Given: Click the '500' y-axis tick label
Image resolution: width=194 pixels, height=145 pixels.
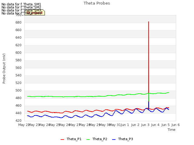Looking at the screenshot, I should [x=18, y=91].
